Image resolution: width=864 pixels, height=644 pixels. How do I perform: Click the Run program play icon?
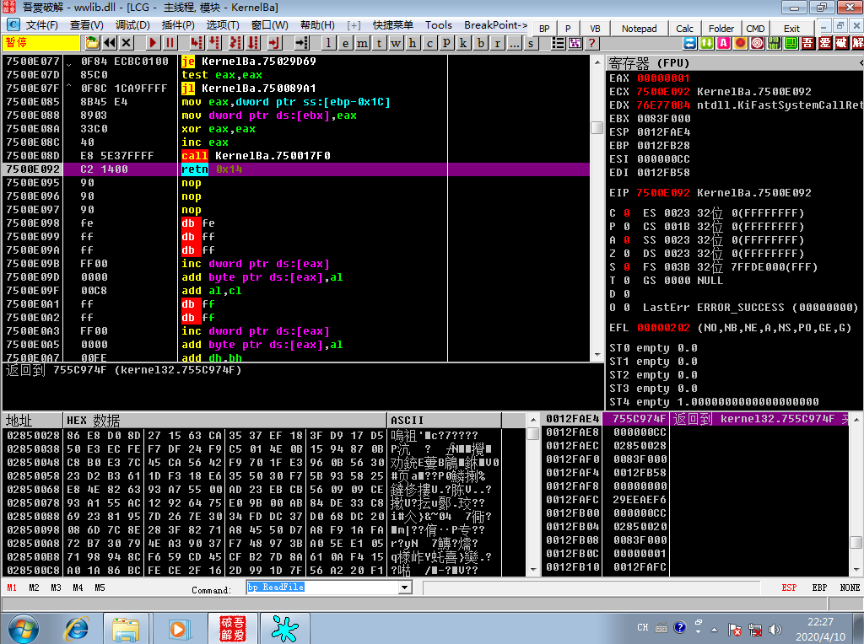click(x=153, y=43)
